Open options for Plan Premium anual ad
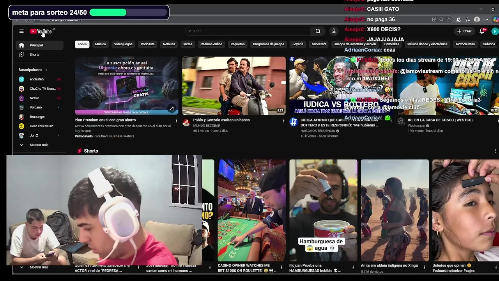Screen dimensions: 499x281 pyautogui.click(x=176, y=121)
